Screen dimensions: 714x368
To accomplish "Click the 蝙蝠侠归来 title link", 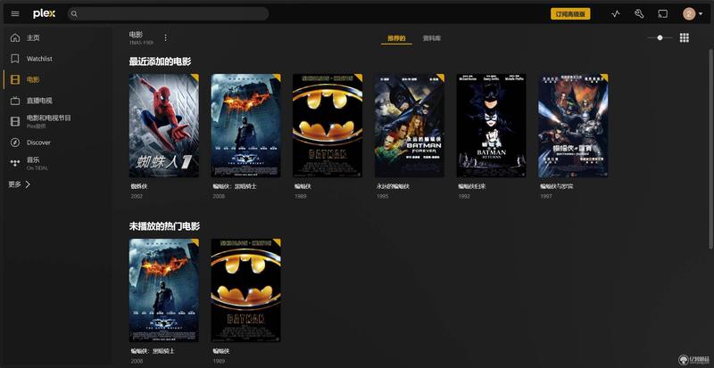I will click(x=472, y=186).
